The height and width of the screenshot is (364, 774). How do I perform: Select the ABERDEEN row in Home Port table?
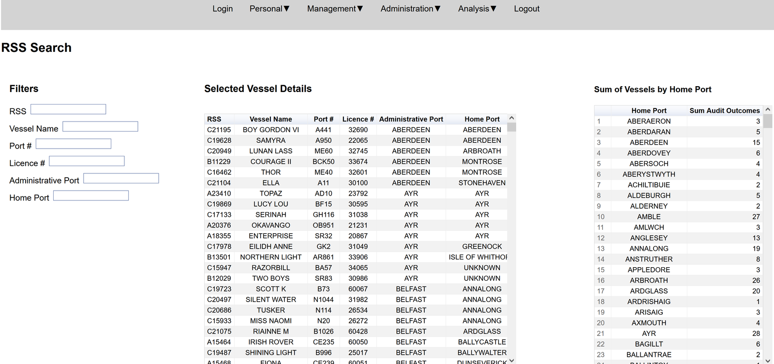click(x=648, y=142)
